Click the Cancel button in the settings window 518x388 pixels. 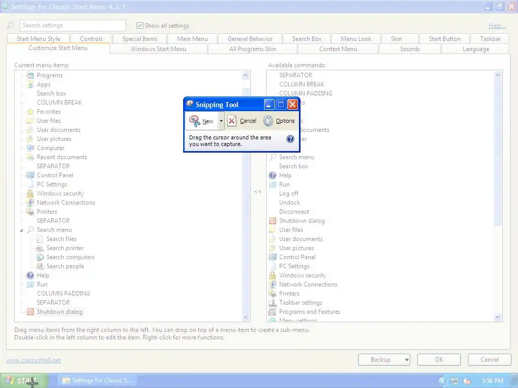click(x=490, y=360)
